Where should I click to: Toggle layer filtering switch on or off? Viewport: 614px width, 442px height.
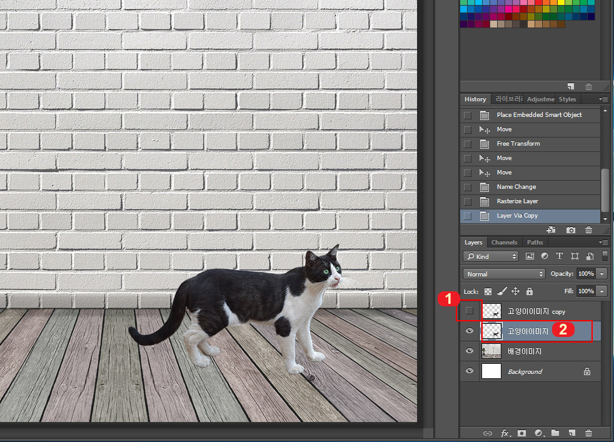coord(605,256)
